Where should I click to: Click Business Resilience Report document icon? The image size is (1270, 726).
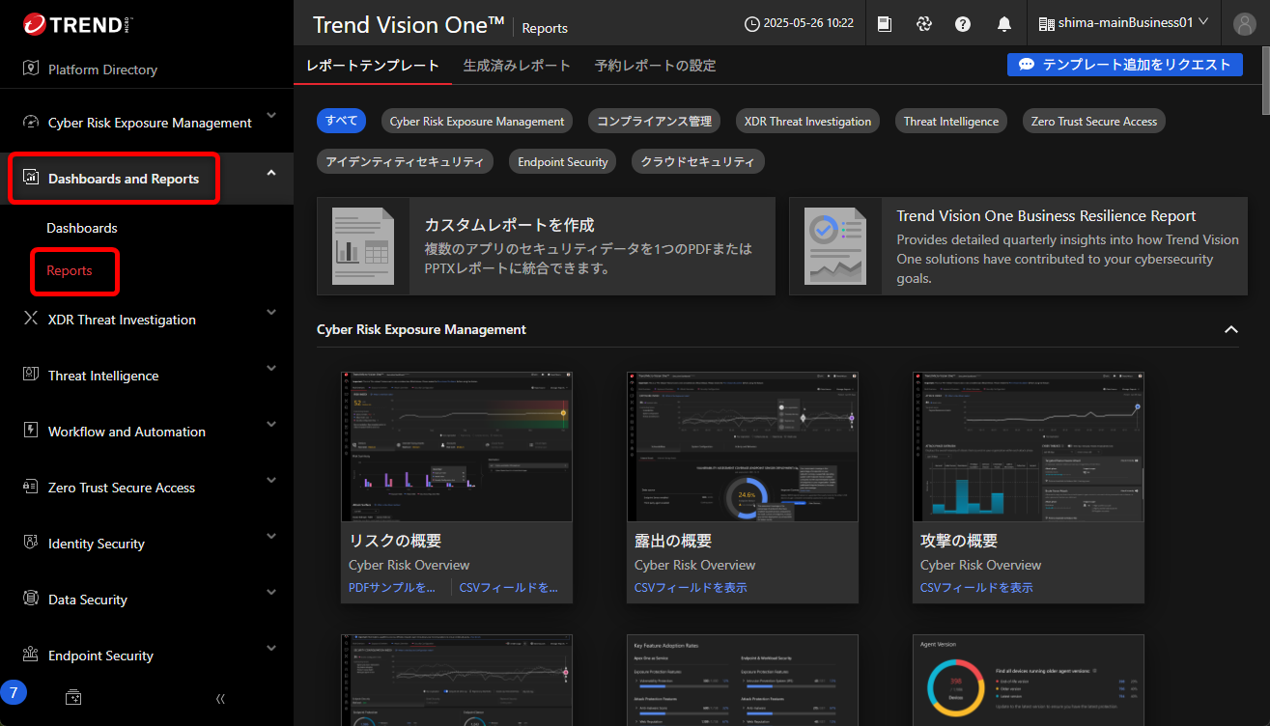click(x=835, y=246)
